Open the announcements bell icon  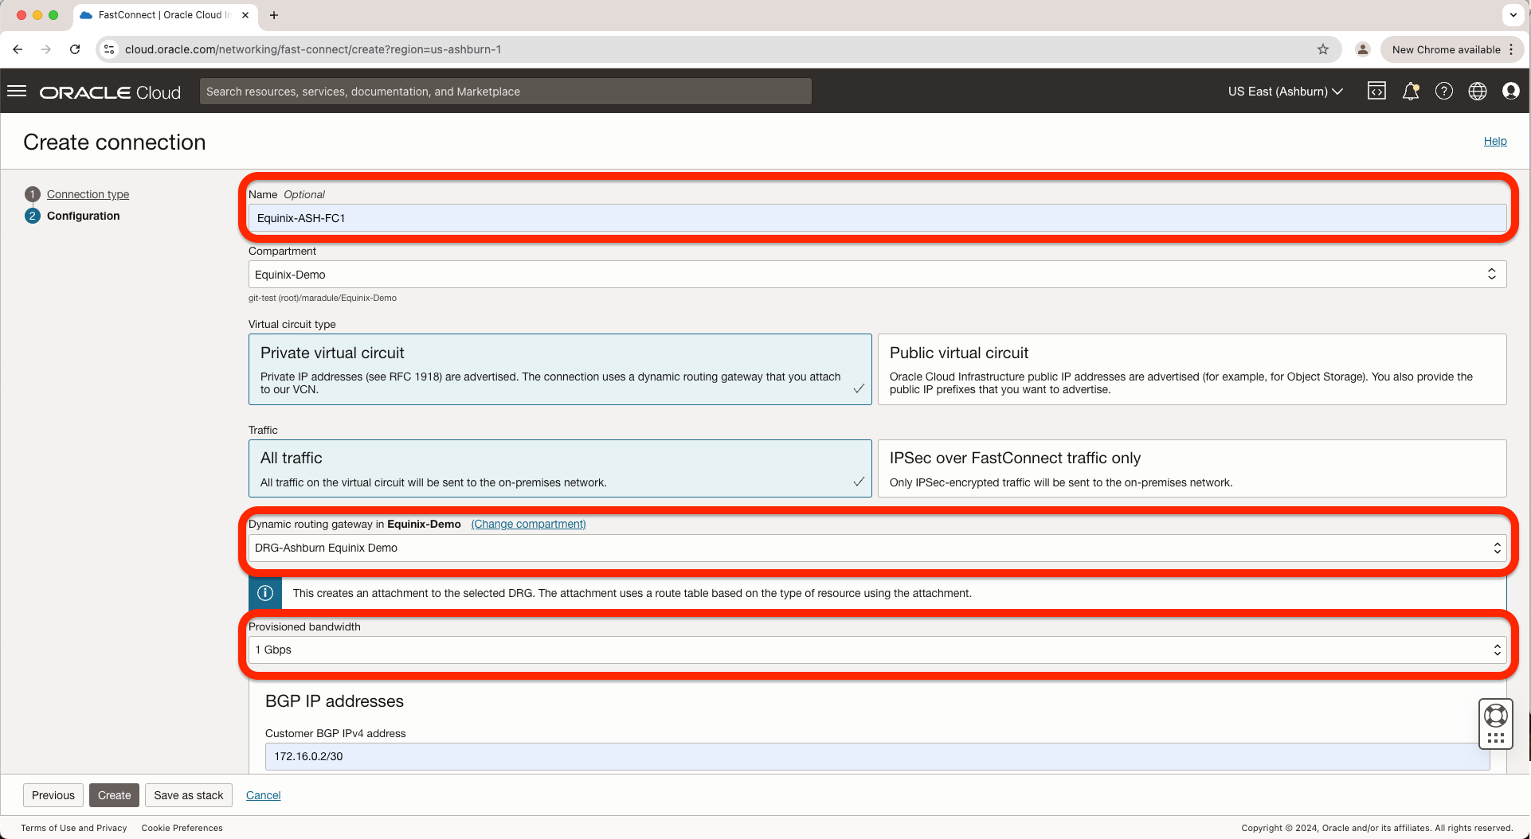point(1410,92)
